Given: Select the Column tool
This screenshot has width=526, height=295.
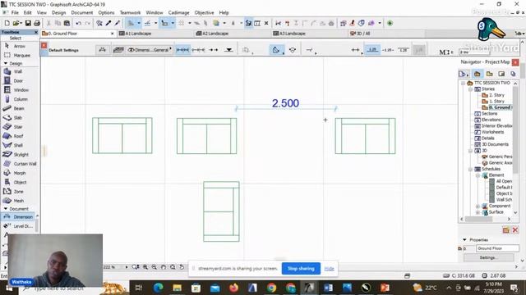Looking at the screenshot, I should click(x=20, y=99).
